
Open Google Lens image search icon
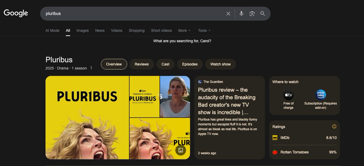252,14
